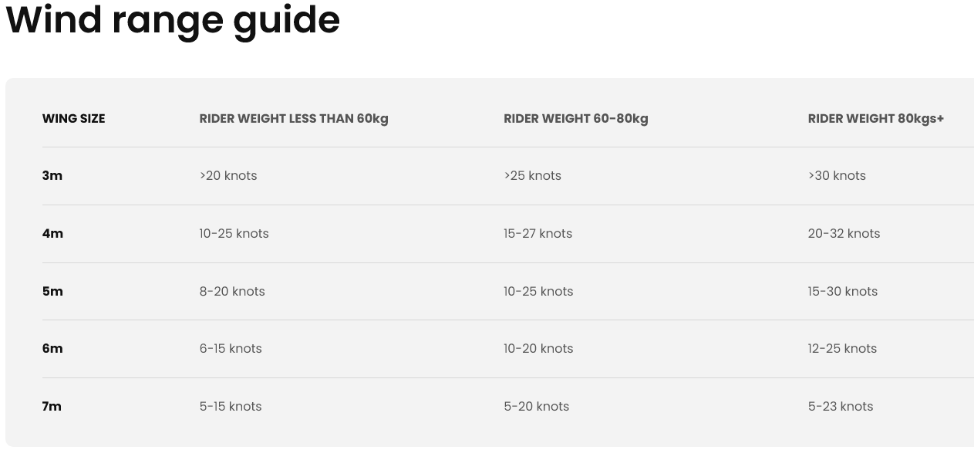Click the 10-25 knots cell in 4m row
The width and height of the screenshot is (974, 450).
(234, 234)
